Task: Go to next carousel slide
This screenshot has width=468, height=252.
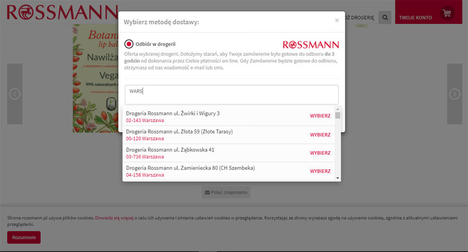Action: tap(454, 94)
